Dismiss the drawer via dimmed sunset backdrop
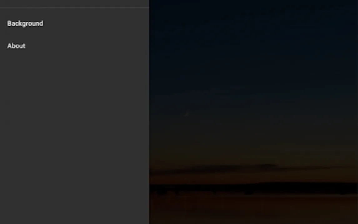Viewport: 358px width, 224px height. 253,112
